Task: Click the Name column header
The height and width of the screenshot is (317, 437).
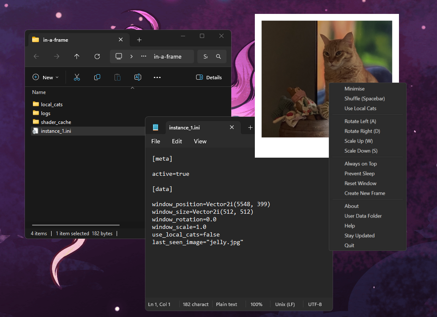Action: pyautogui.click(x=39, y=92)
